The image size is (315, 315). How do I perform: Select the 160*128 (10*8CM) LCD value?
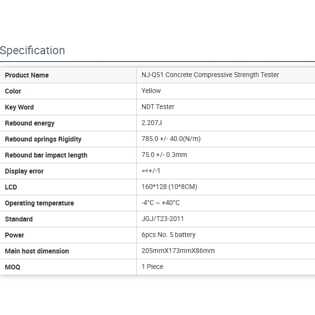tap(169, 187)
